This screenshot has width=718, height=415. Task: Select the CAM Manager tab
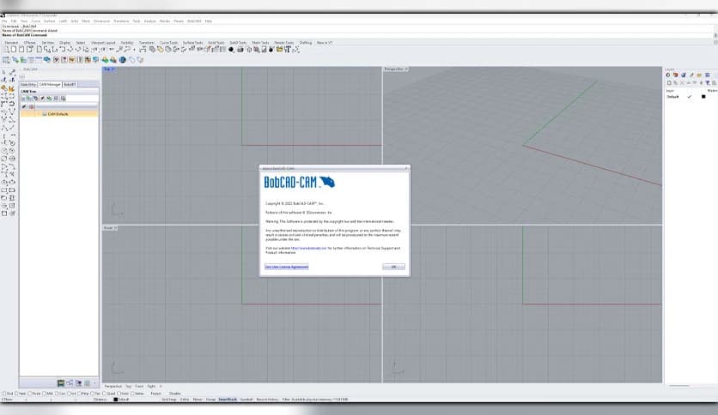tap(50, 85)
